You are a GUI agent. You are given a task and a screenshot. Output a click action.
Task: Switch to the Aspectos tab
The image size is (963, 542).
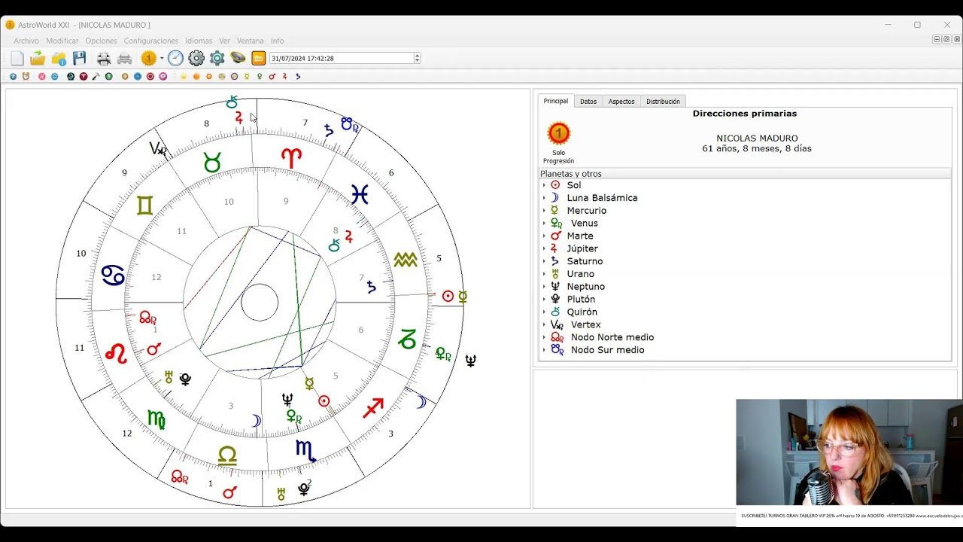621,101
